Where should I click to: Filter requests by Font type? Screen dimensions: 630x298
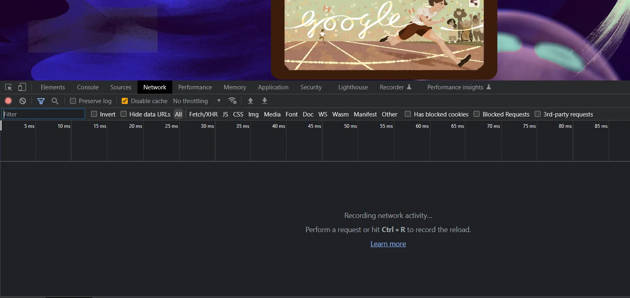292,114
